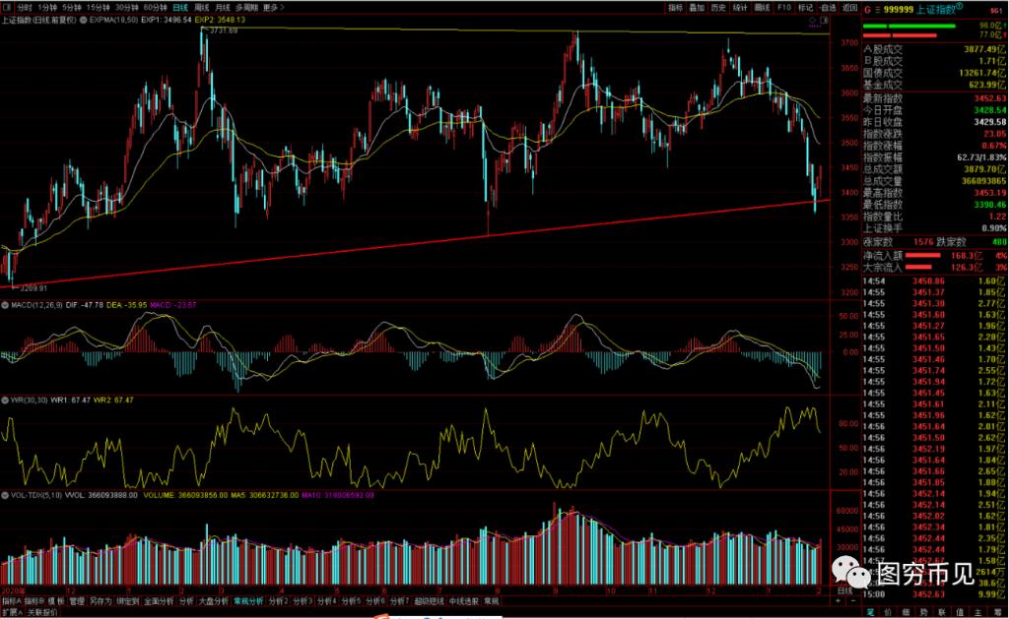Select the 笔 tab in the quote panel

click(x=871, y=612)
